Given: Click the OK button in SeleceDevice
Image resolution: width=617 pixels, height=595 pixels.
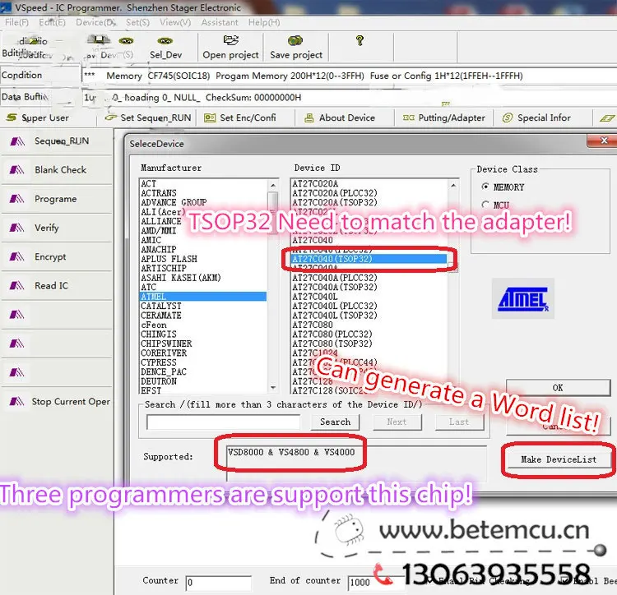Looking at the screenshot, I should [558, 388].
